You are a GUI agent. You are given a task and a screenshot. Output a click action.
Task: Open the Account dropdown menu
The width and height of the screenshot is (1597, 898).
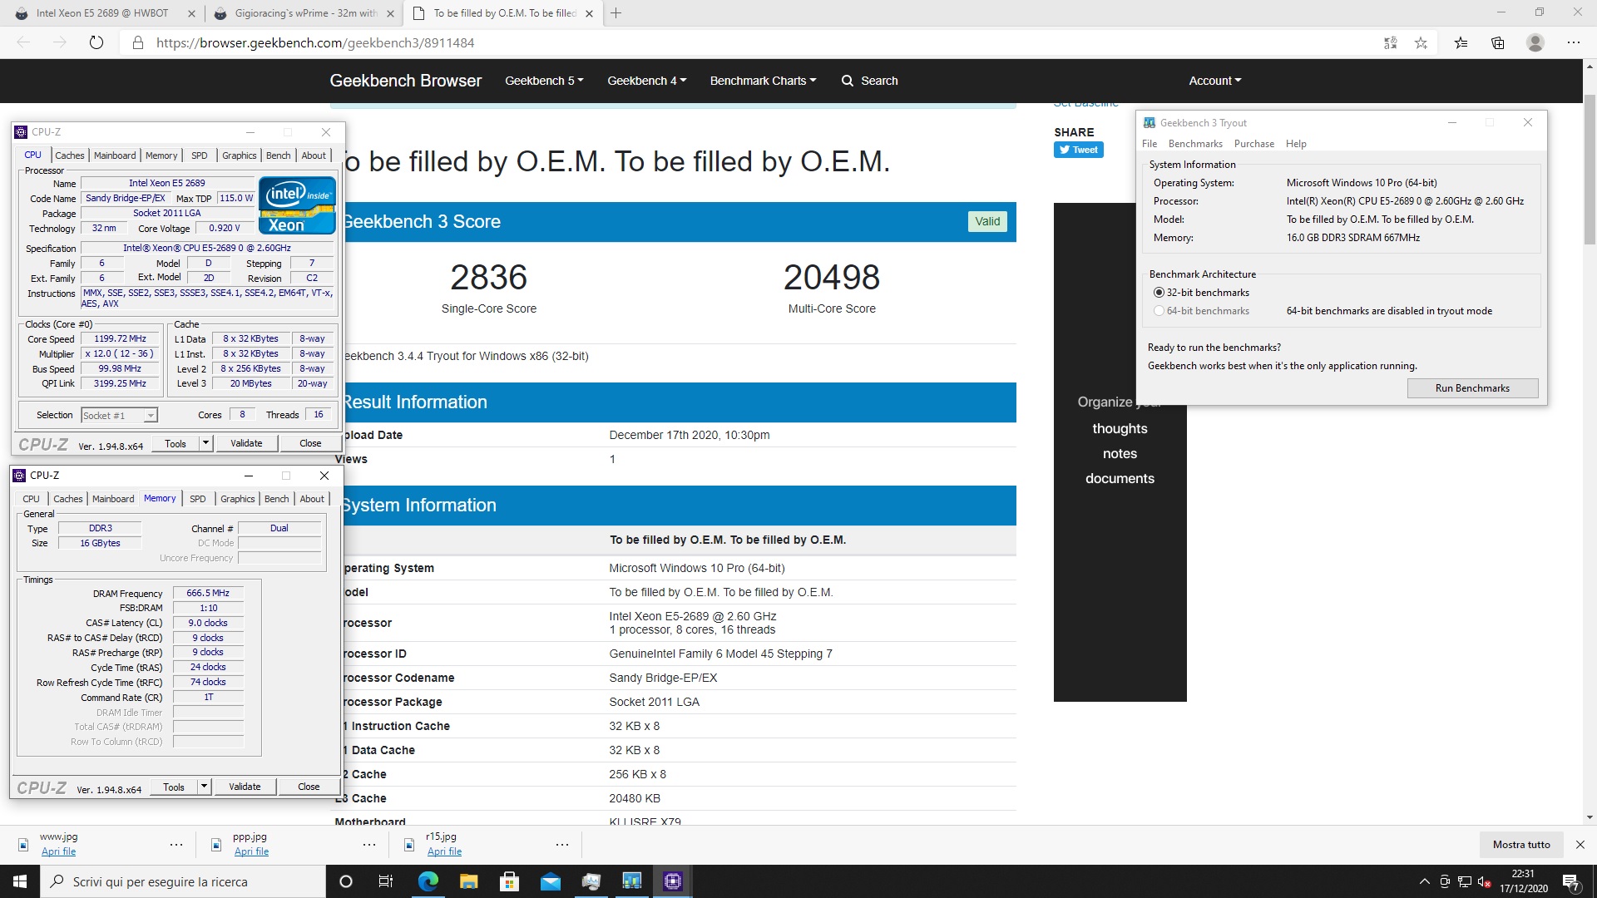(1214, 81)
